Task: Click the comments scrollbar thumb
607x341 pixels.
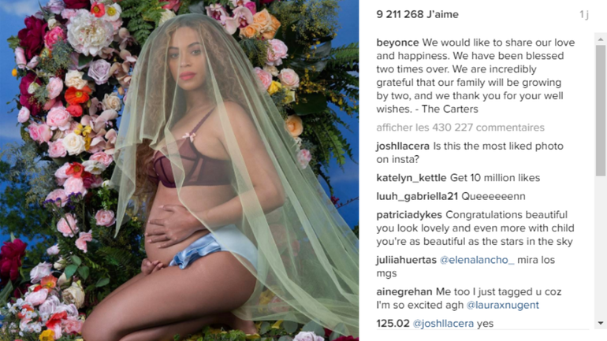Action: coord(601,111)
